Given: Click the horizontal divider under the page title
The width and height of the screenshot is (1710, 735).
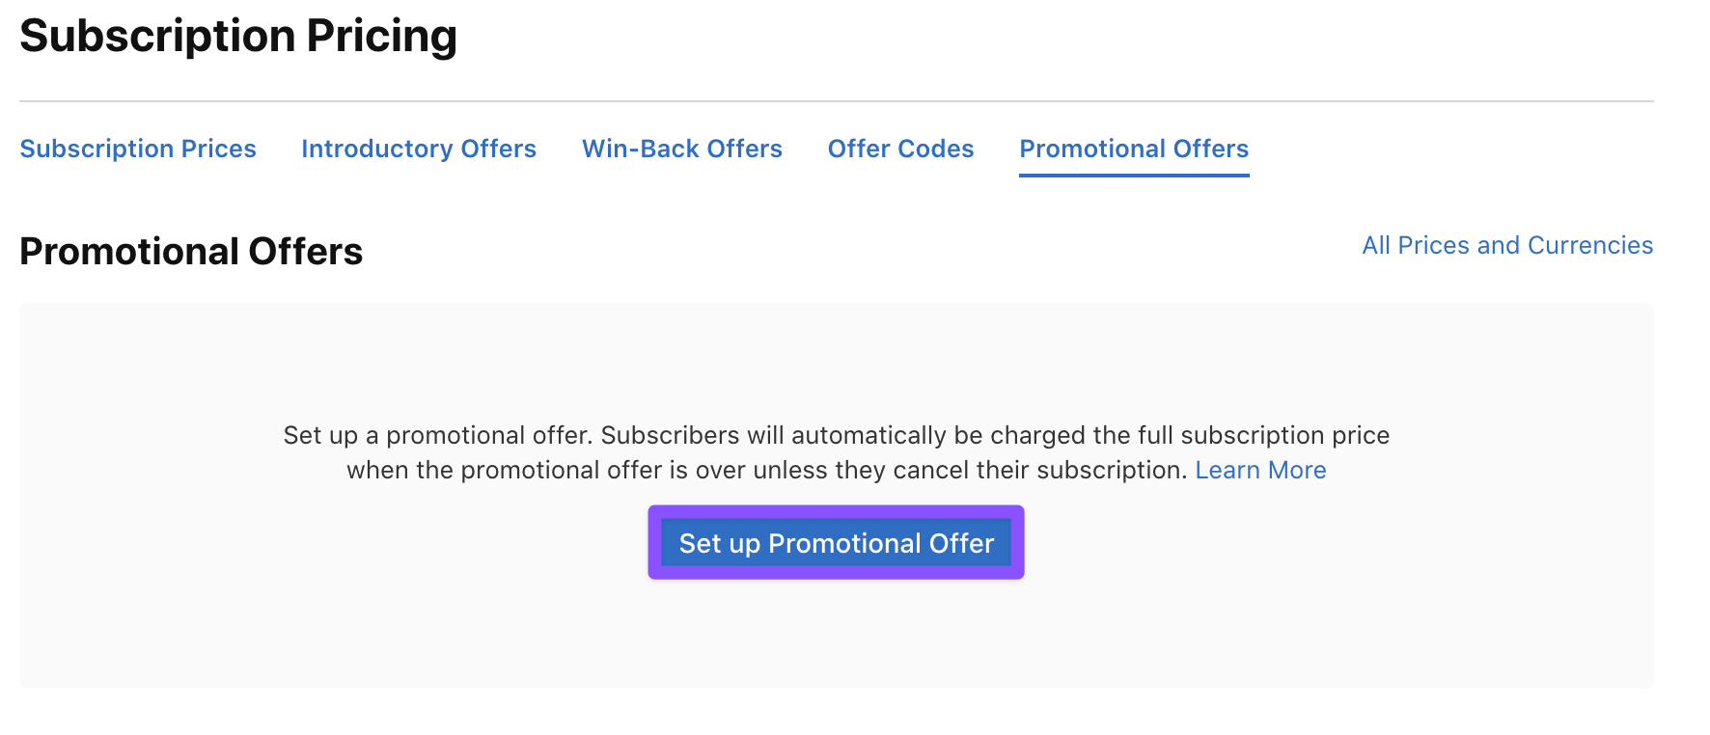Looking at the screenshot, I should point(836,101).
